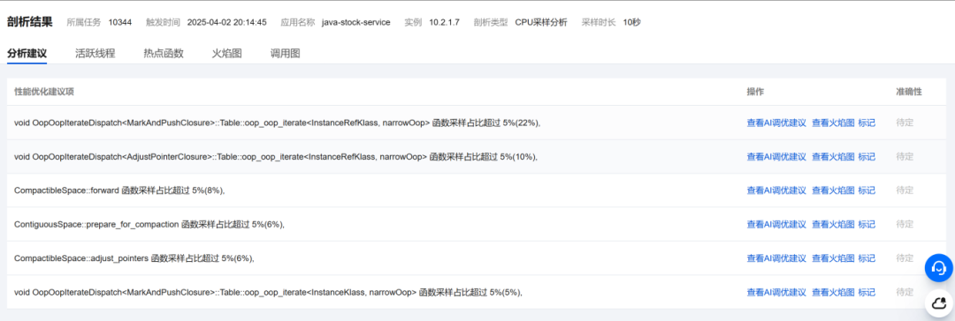Click the 剖析结果 page title
Image resolution: width=955 pixels, height=321 pixels.
point(30,22)
